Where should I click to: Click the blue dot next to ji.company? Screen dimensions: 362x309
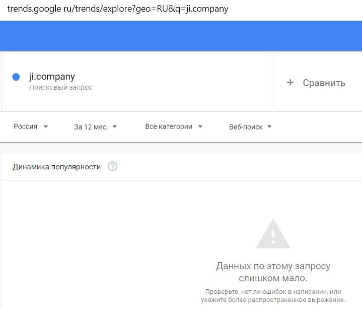coord(16,77)
